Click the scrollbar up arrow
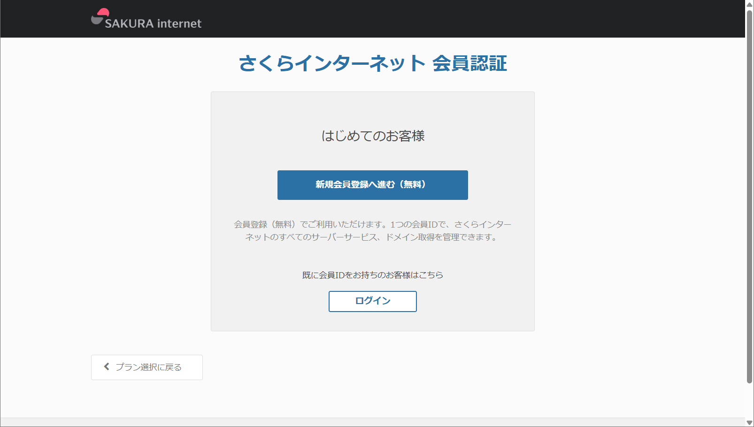 pos(749,4)
